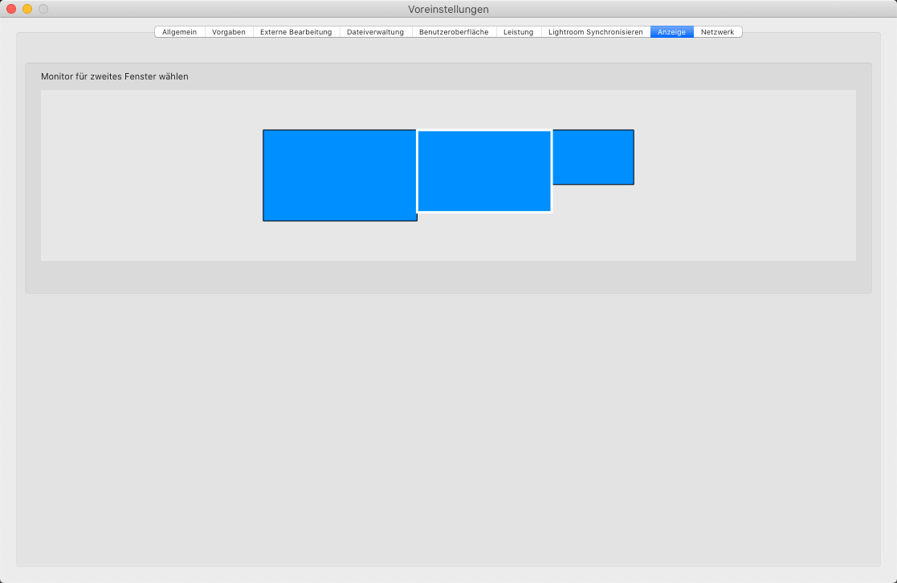Click the empty panel area below monitor section

448,426
